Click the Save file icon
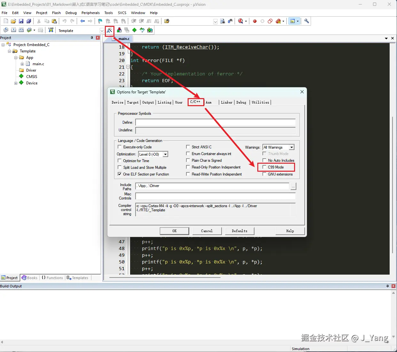 (21, 21)
